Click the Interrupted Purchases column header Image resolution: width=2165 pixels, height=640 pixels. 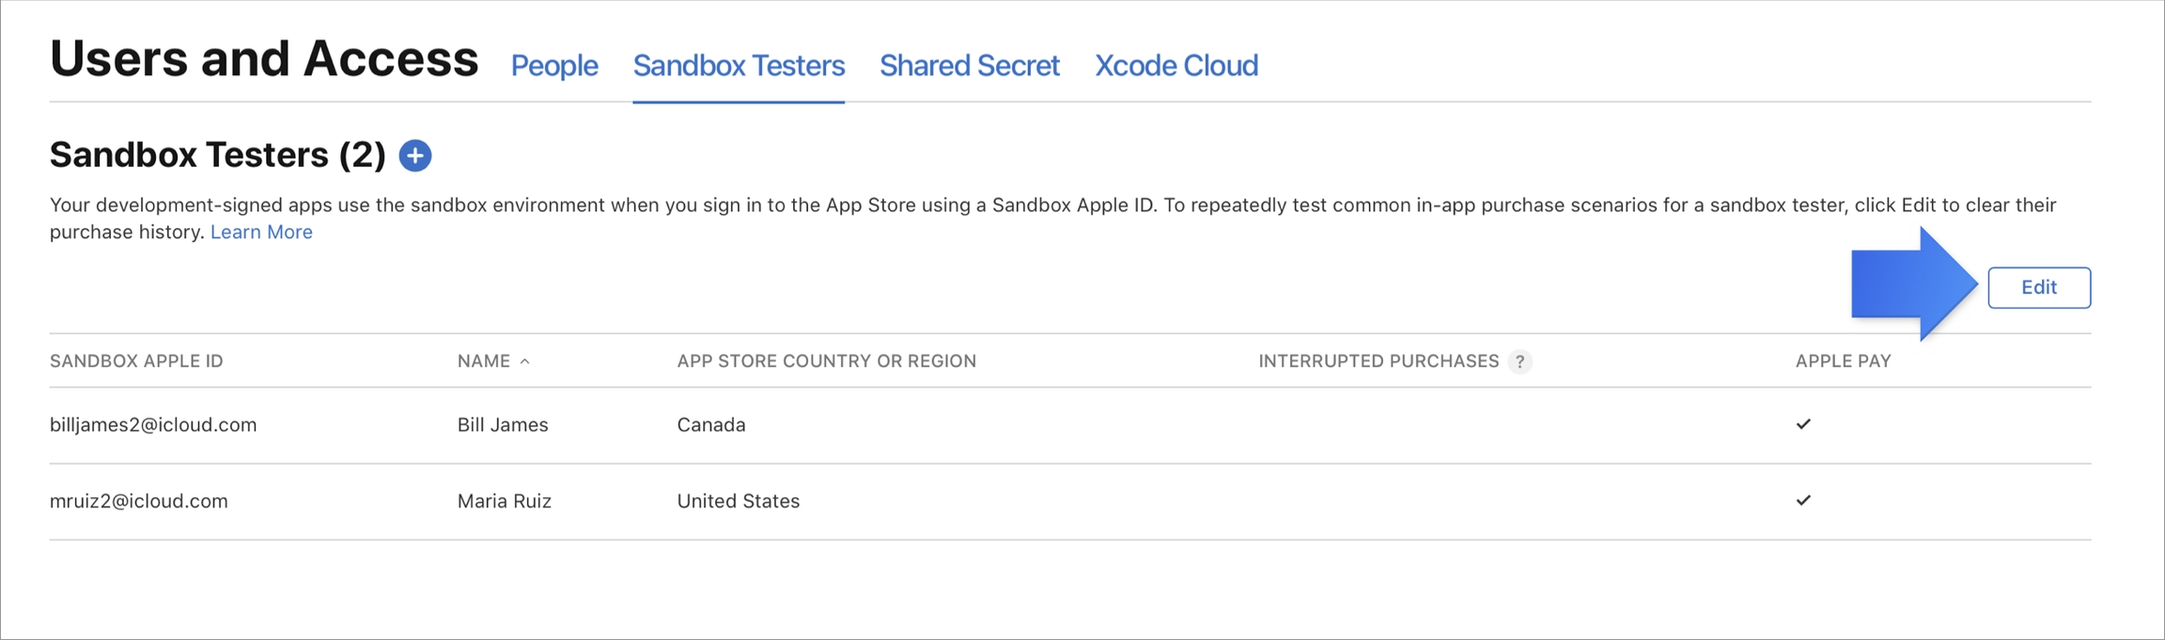coord(1378,361)
